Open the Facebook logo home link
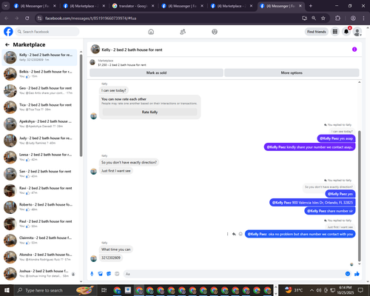370x296 pixels. tap(8, 32)
